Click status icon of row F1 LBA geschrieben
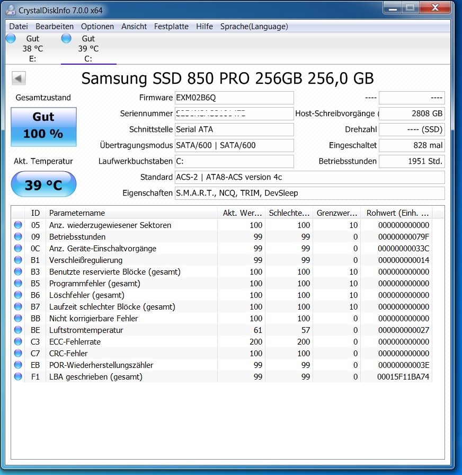 pos(18,376)
